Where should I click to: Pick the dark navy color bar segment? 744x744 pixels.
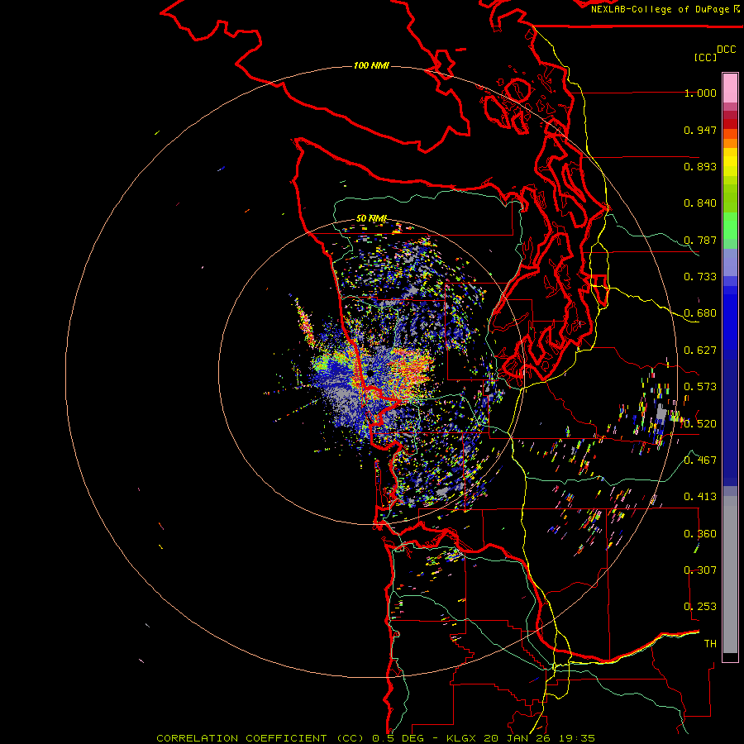[x=730, y=420]
